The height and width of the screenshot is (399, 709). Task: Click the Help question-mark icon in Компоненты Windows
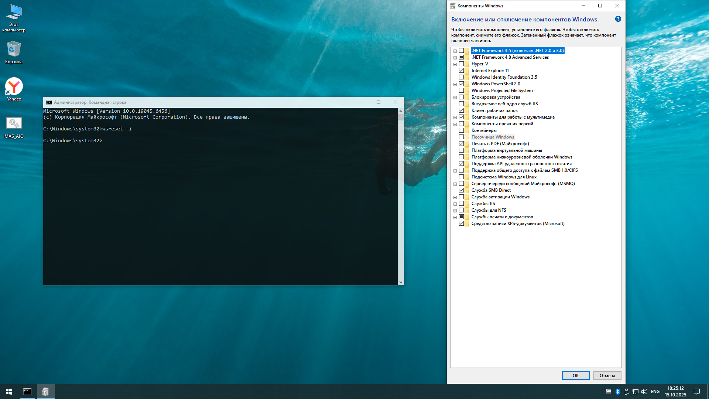pos(618,19)
